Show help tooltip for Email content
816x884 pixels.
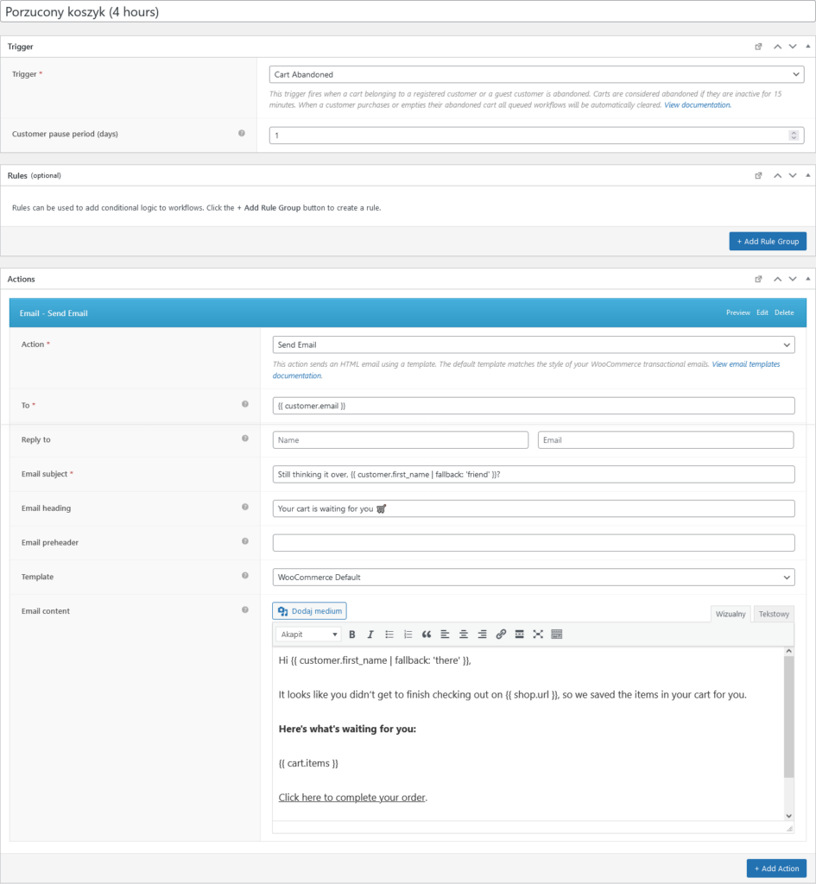(x=244, y=610)
